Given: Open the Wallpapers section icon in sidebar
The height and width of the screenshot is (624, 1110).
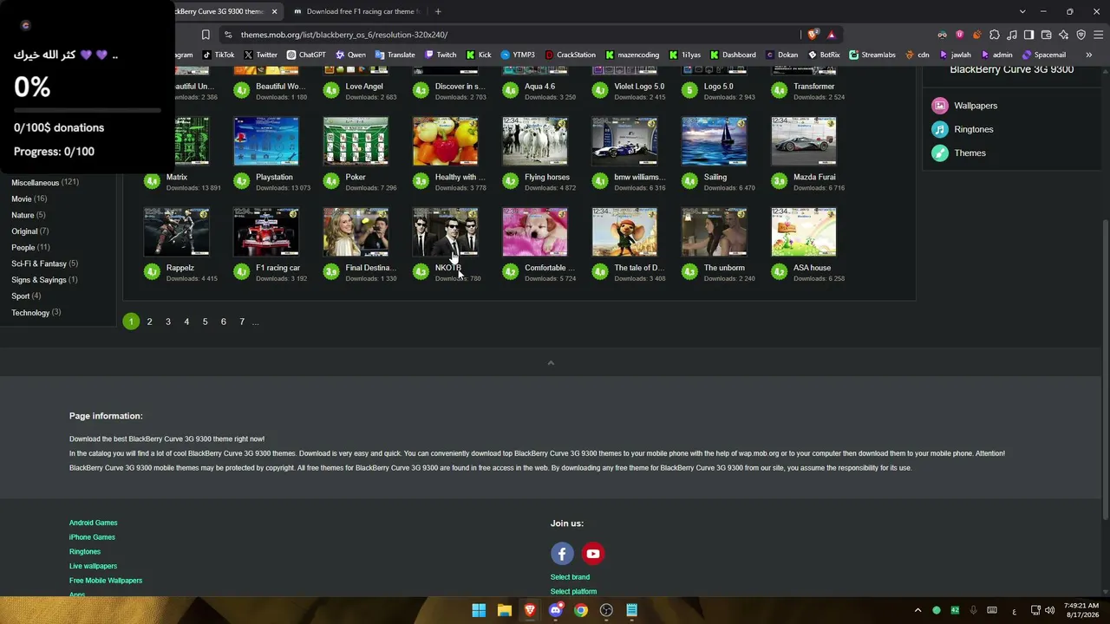Looking at the screenshot, I should pos(940,106).
